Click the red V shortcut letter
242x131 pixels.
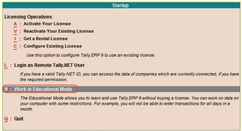pyautogui.click(x=15, y=31)
